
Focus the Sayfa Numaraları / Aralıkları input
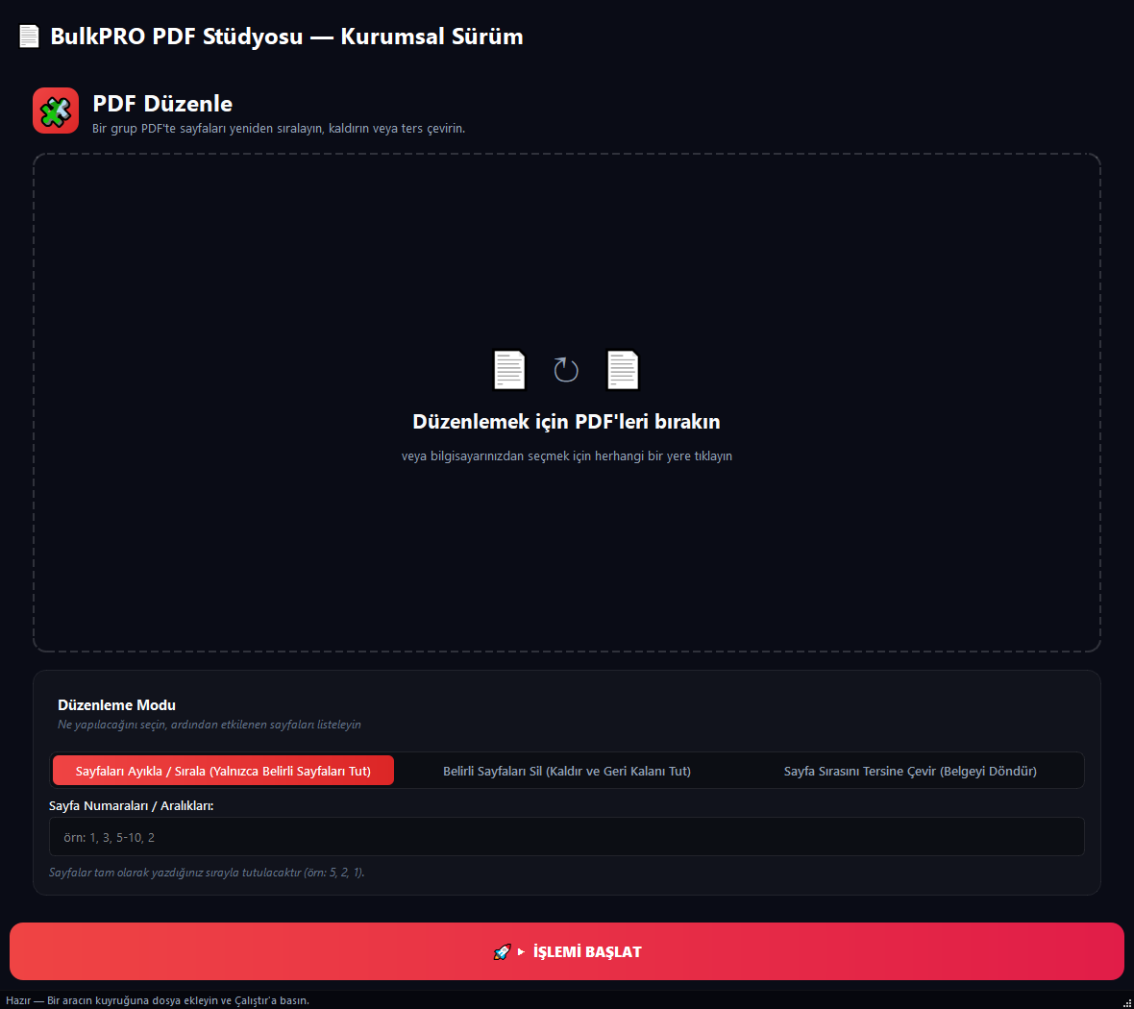567,837
